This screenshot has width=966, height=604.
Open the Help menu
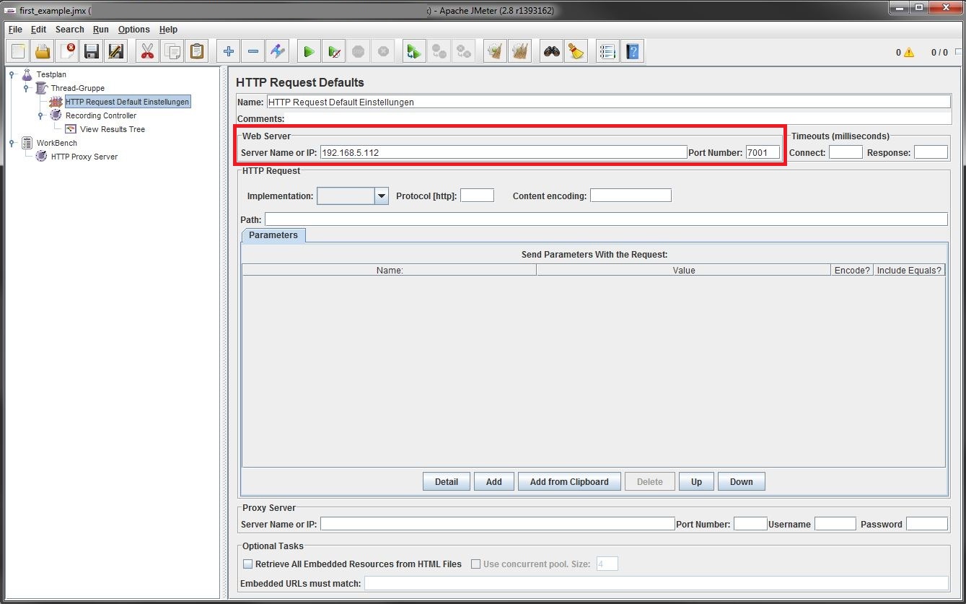(168, 30)
